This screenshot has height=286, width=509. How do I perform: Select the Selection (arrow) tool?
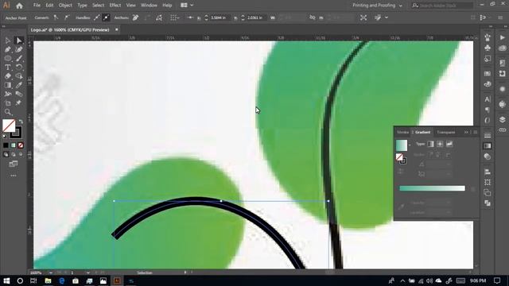(8, 41)
